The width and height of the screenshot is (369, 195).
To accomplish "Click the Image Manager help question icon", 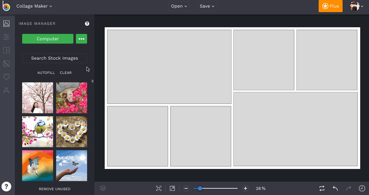I will click(x=87, y=24).
